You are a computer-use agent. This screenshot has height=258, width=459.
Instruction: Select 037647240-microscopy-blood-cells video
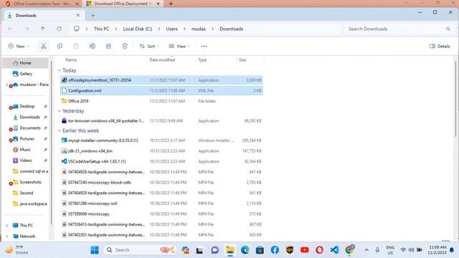pyautogui.click(x=161, y=182)
